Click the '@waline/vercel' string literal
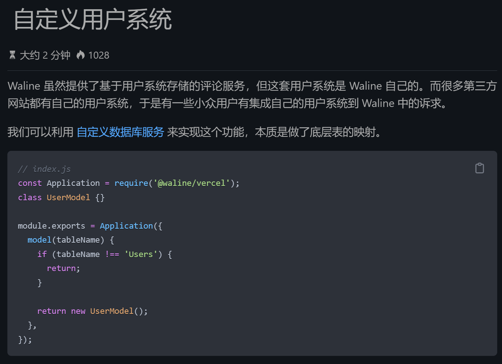Viewport: 502px width, 364px height. click(x=192, y=183)
